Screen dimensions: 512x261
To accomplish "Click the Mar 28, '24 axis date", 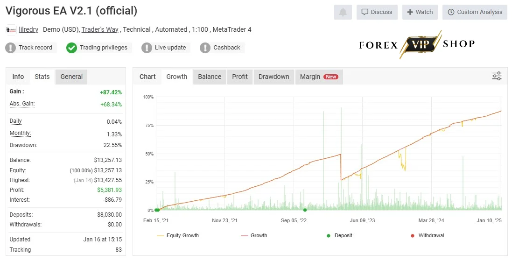I will (x=431, y=220).
